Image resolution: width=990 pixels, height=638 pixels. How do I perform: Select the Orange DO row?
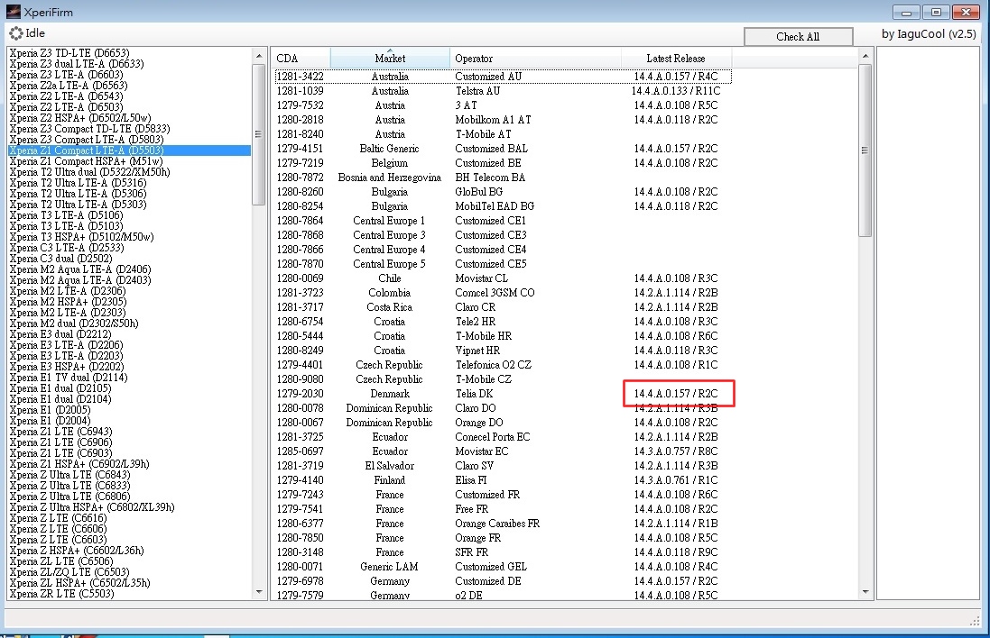503,423
